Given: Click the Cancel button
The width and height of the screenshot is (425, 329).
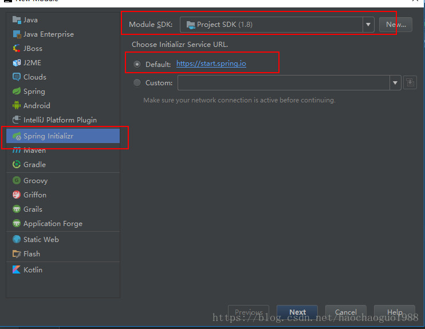Looking at the screenshot, I should click(x=346, y=312).
